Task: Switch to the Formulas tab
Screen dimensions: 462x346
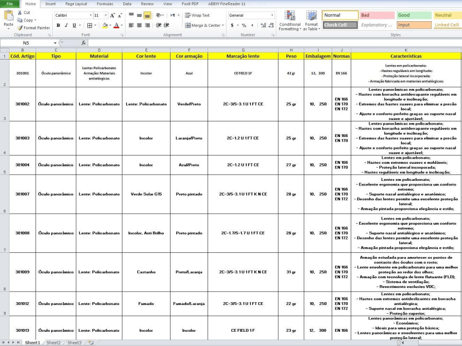Action: point(105,4)
